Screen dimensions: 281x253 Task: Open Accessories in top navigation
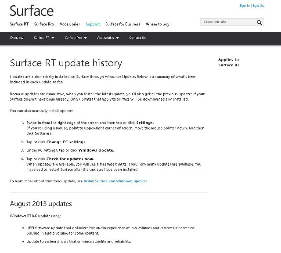[69, 24]
